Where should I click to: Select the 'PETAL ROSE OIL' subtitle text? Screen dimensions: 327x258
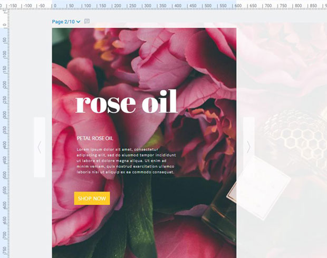pos(95,138)
